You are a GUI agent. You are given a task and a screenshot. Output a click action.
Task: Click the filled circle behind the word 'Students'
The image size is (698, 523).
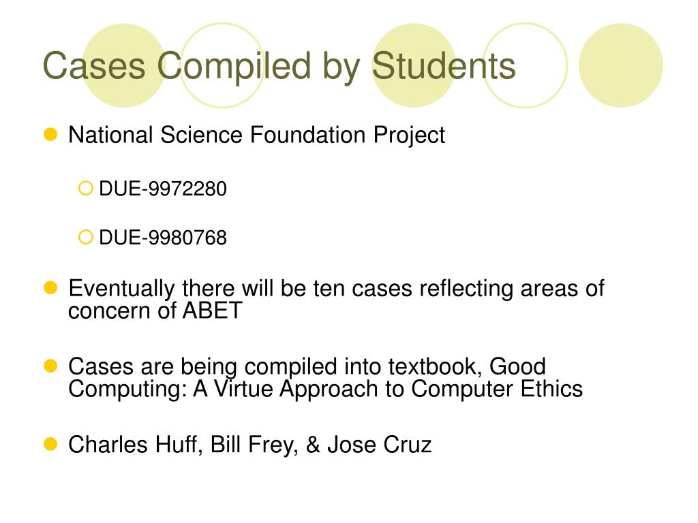[414, 65]
